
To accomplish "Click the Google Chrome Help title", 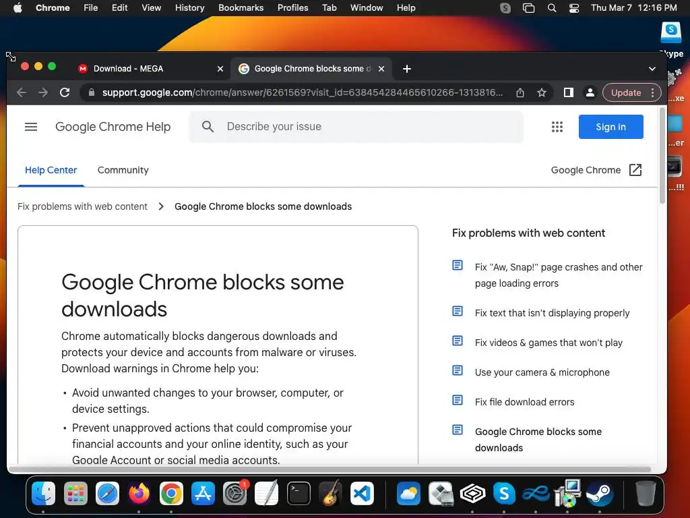I will 113,127.
